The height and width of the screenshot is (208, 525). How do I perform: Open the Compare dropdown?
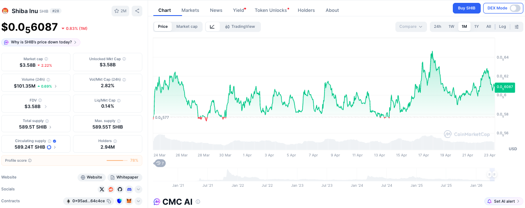[x=411, y=27]
